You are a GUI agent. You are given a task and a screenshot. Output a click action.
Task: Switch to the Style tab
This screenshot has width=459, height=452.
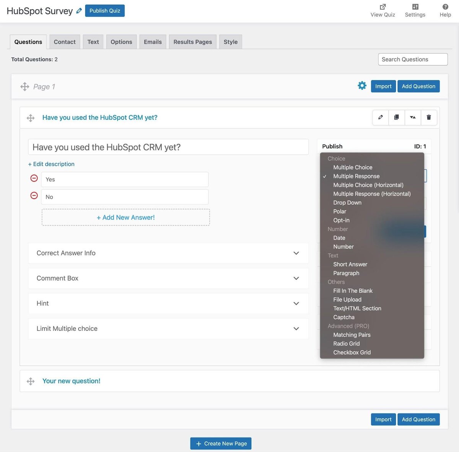(231, 42)
